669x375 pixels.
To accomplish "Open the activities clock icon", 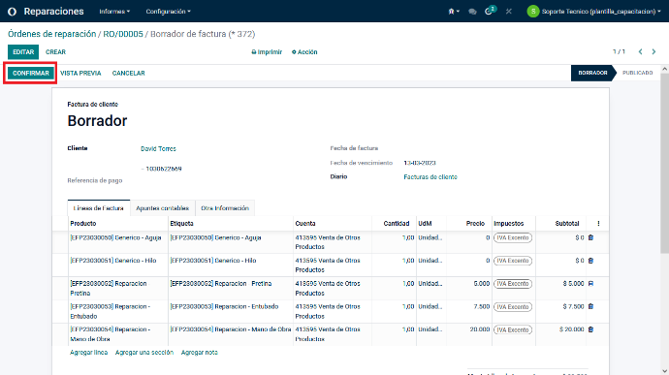I will pos(490,11).
